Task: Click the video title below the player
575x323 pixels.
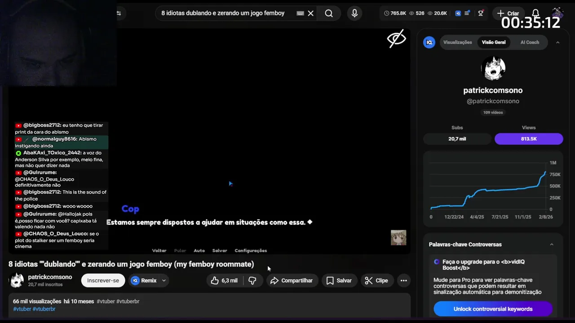Action: click(x=131, y=264)
